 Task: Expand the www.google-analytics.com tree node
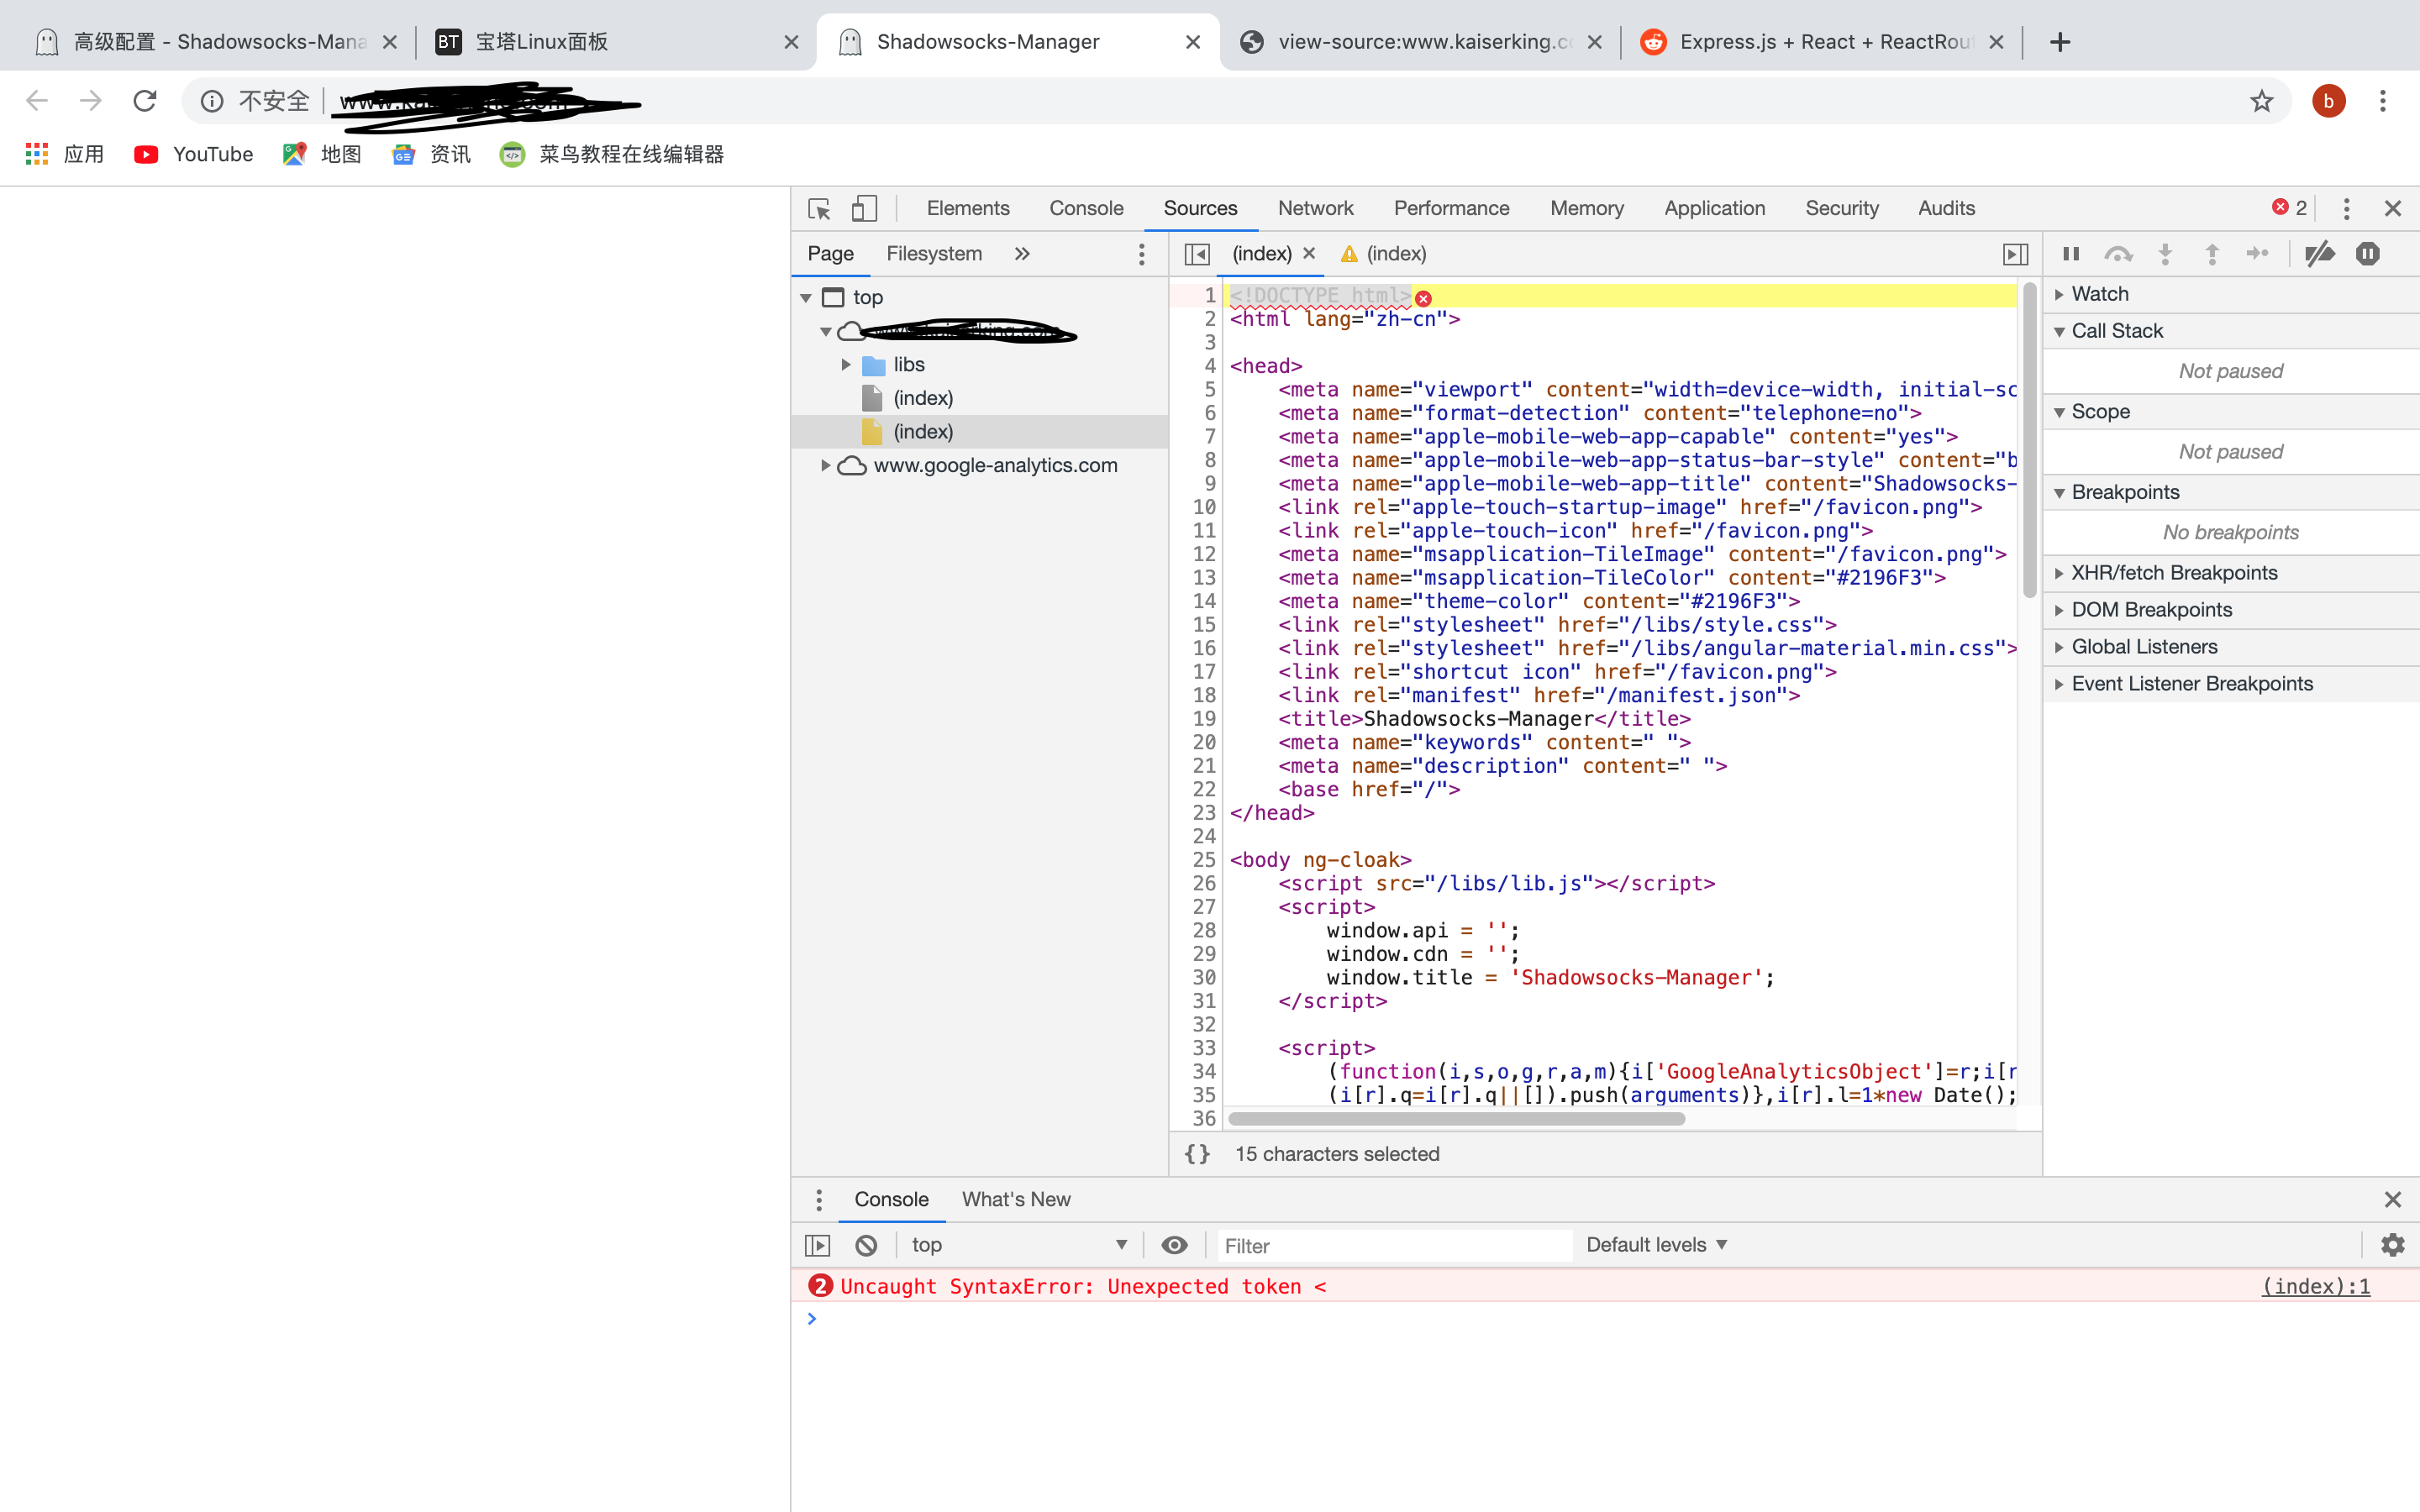(x=826, y=465)
